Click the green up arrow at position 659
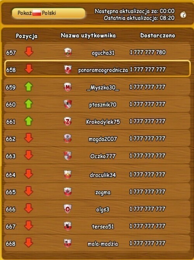 point(29,87)
